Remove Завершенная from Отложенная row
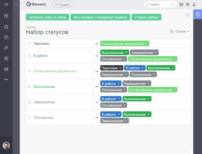Screen dimensions: 202x154 click(x=126, y=121)
